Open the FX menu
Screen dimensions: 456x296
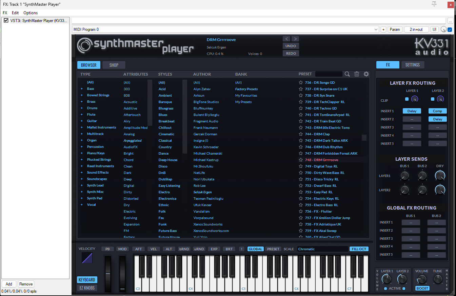(x=5, y=13)
